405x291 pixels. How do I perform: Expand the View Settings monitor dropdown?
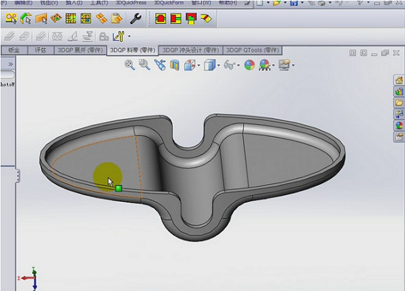coord(294,65)
